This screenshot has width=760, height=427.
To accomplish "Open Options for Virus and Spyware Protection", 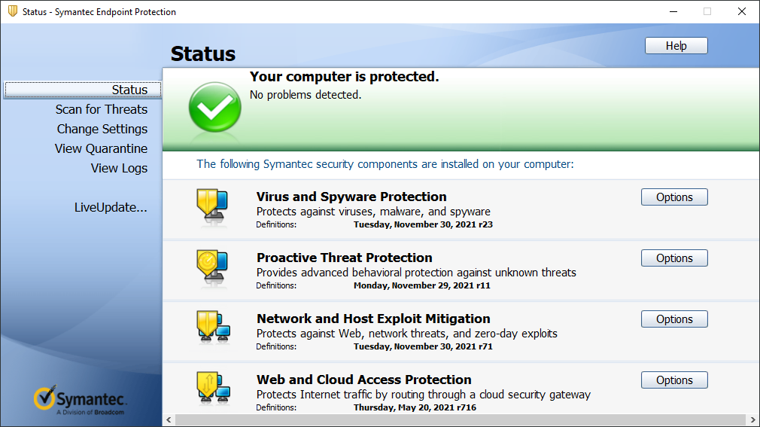I will click(x=673, y=197).
